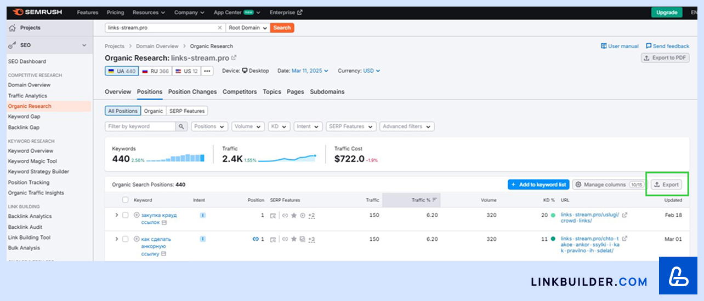Click link SERP feature icon in first row

click(285, 216)
